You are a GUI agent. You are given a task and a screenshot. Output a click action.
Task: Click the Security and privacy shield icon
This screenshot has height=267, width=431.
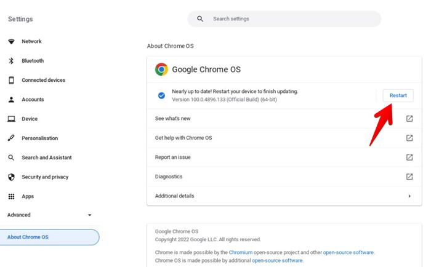11,177
